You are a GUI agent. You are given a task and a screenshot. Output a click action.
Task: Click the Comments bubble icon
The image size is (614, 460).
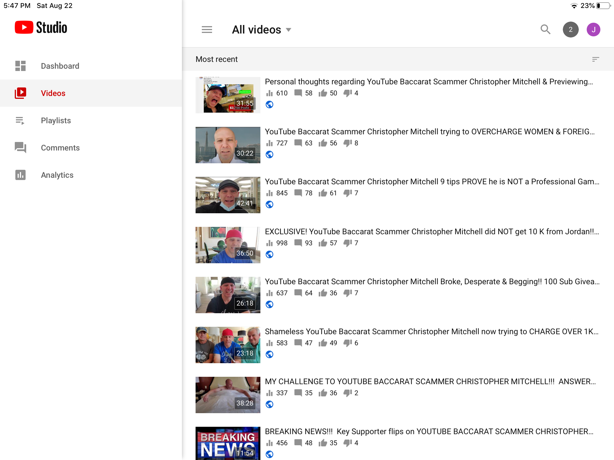pos(20,148)
